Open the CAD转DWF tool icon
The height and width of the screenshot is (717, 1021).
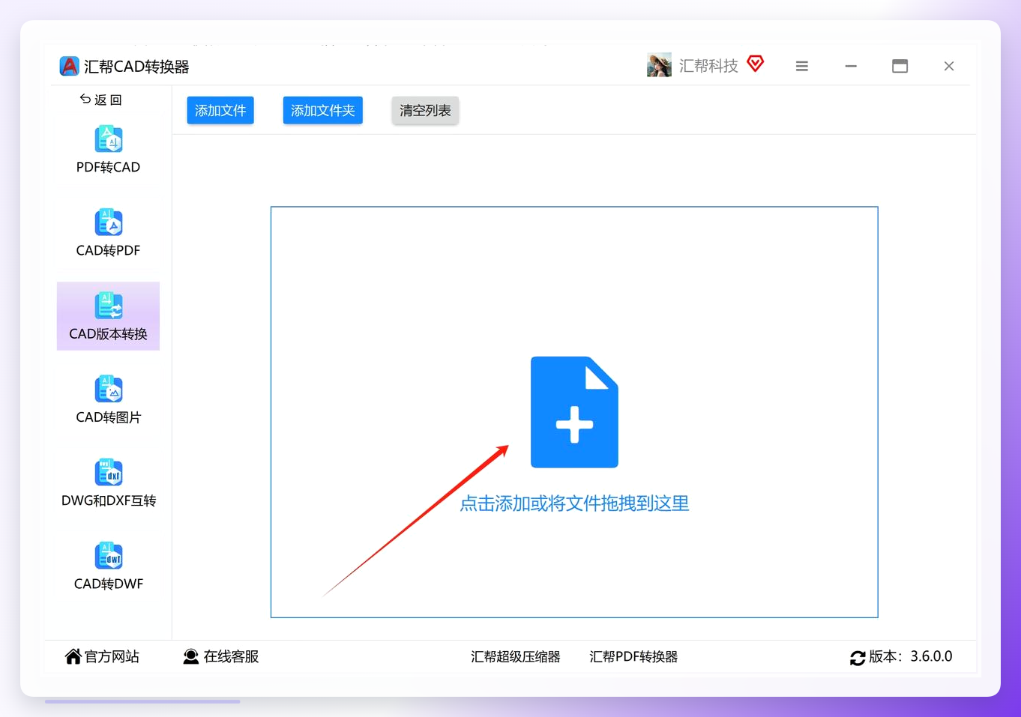pos(109,555)
